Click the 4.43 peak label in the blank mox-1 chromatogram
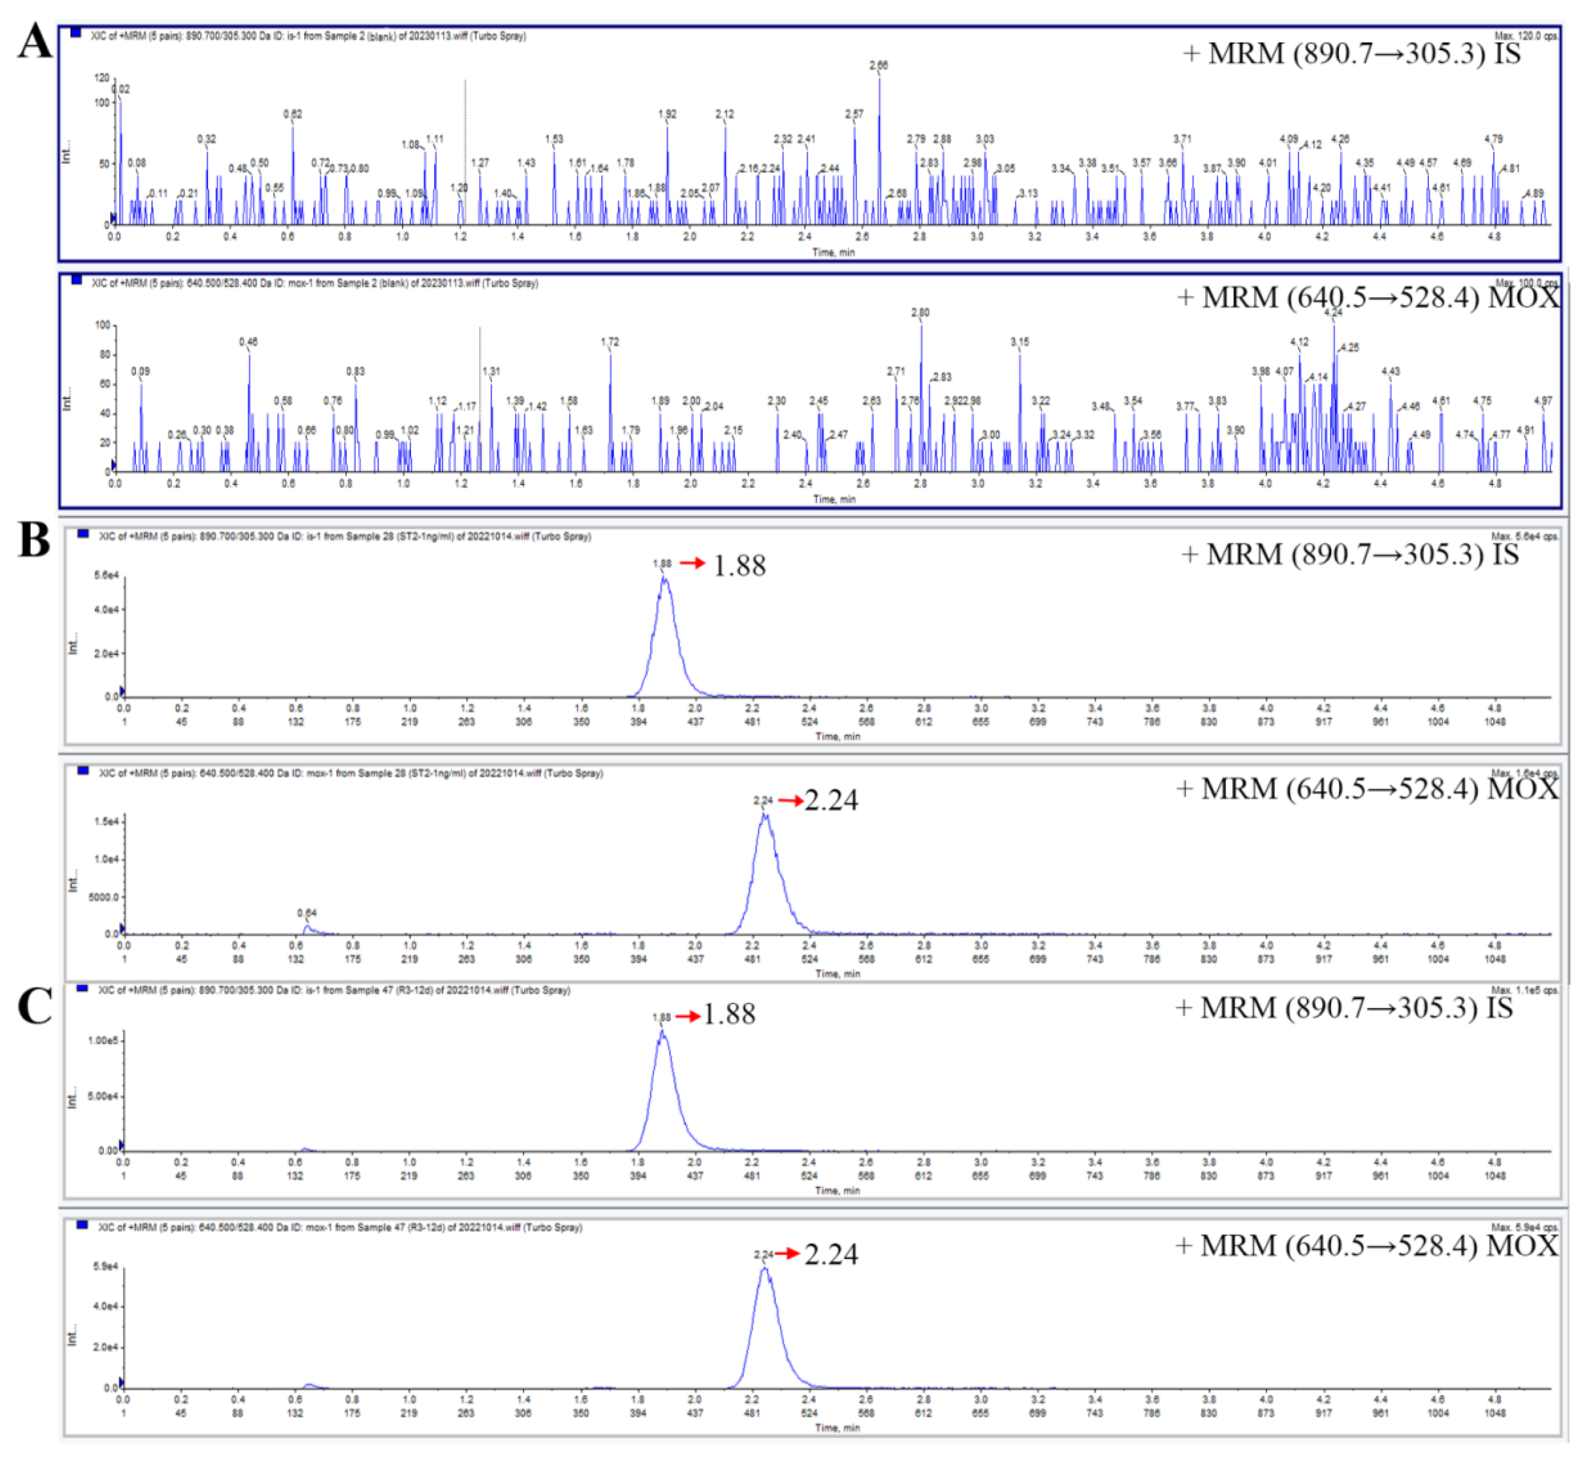Viewport: 1582px width, 1457px height. (x=1391, y=371)
